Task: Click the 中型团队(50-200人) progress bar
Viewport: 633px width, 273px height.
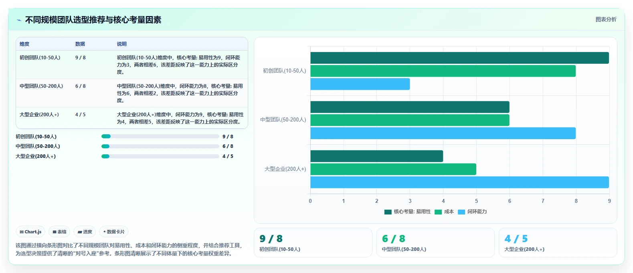Action: [160, 146]
